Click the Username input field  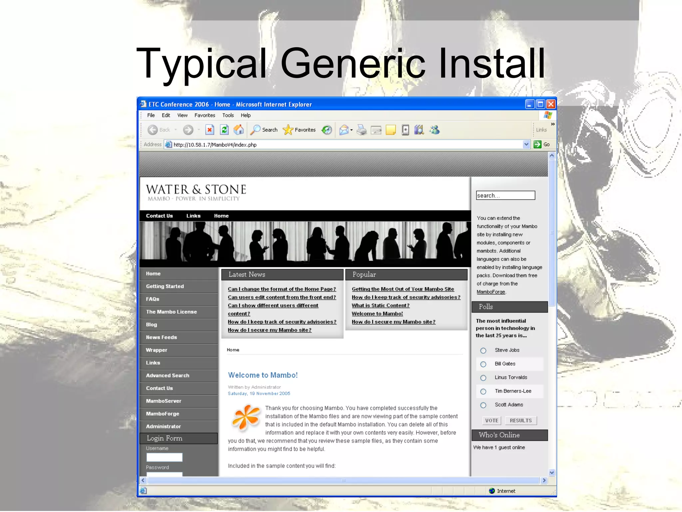tap(164, 457)
